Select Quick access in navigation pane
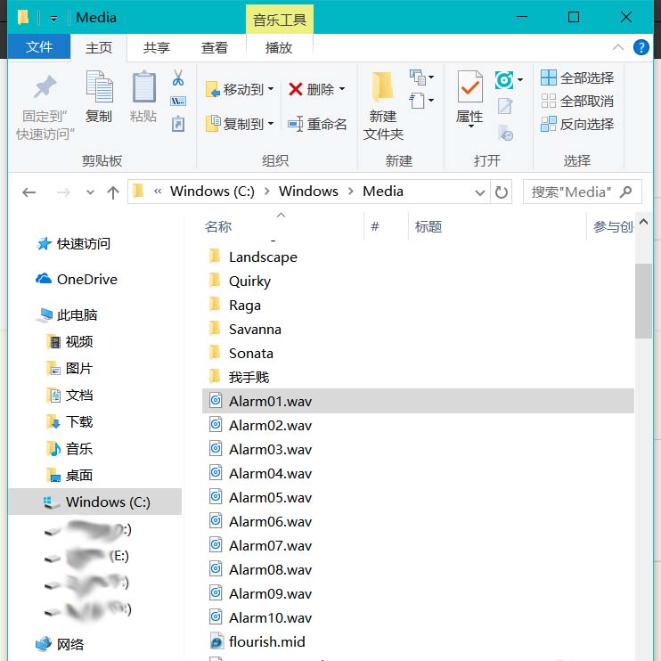This screenshot has width=661, height=661. pyautogui.click(x=73, y=244)
